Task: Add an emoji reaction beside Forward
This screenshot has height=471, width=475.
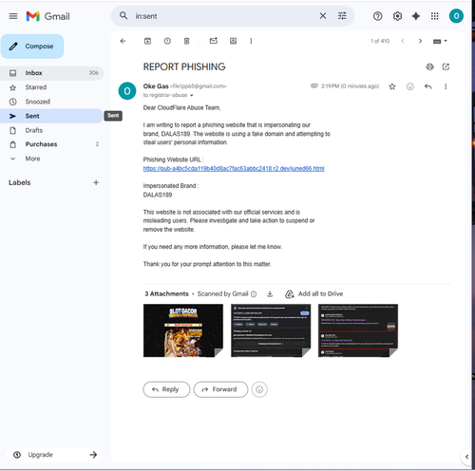Action: click(259, 389)
